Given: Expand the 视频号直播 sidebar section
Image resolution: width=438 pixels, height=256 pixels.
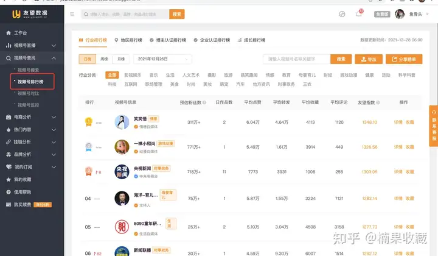Looking at the screenshot, I should point(54,45).
